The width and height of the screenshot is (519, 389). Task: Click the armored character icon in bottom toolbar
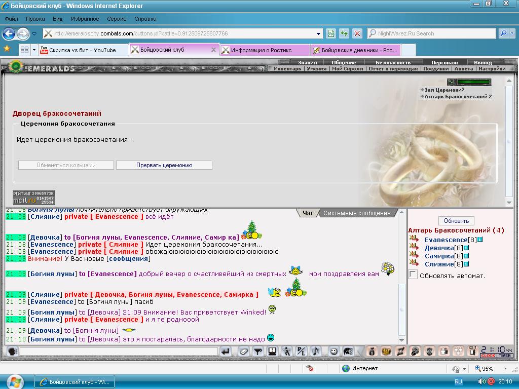coord(430,352)
